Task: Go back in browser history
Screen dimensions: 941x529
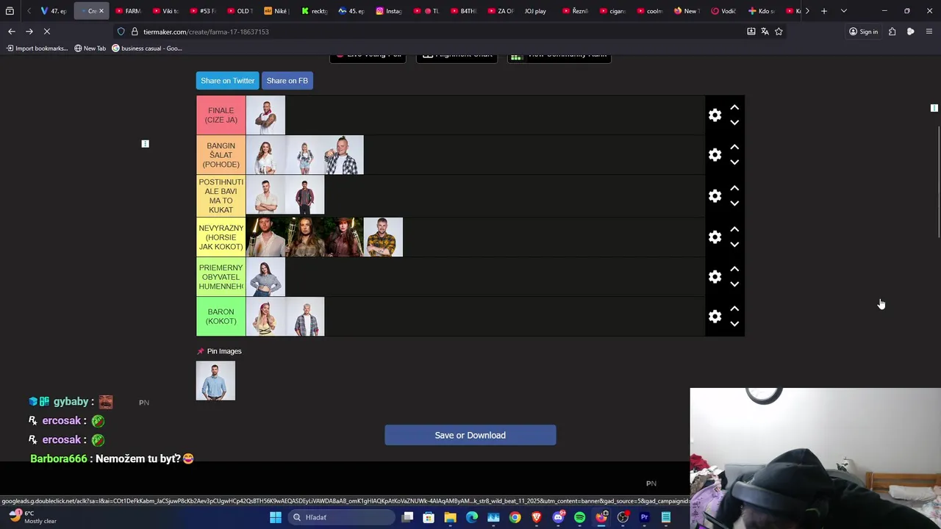Action: [11, 32]
